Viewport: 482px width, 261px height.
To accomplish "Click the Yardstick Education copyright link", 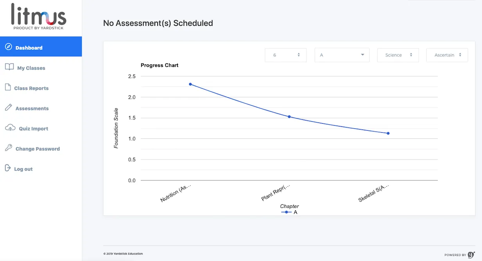I will [x=123, y=253].
